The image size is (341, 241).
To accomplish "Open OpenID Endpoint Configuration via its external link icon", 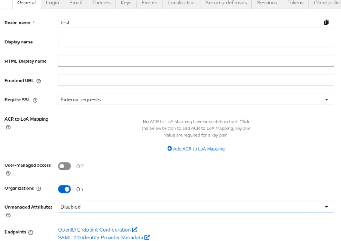I will (135, 229).
